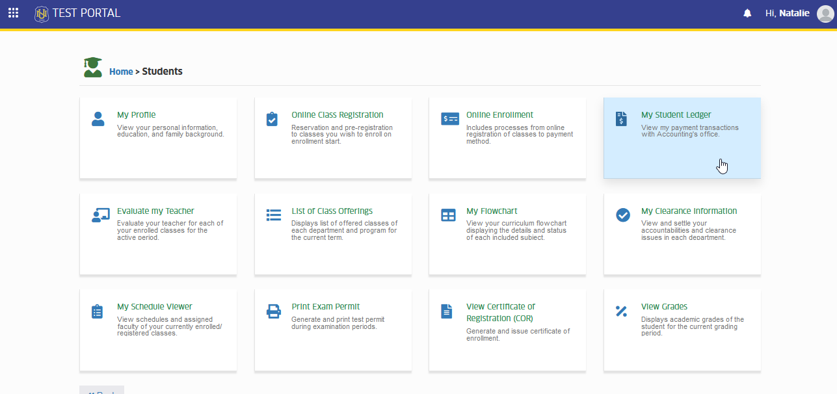Click the Evaluate my Teacher icon
Image resolution: width=837 pixels, height=394 pixels.
tap(101, 215)
